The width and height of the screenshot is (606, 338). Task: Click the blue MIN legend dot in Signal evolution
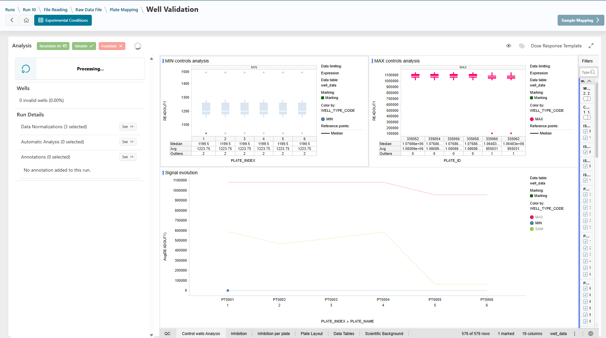point(532,223)
